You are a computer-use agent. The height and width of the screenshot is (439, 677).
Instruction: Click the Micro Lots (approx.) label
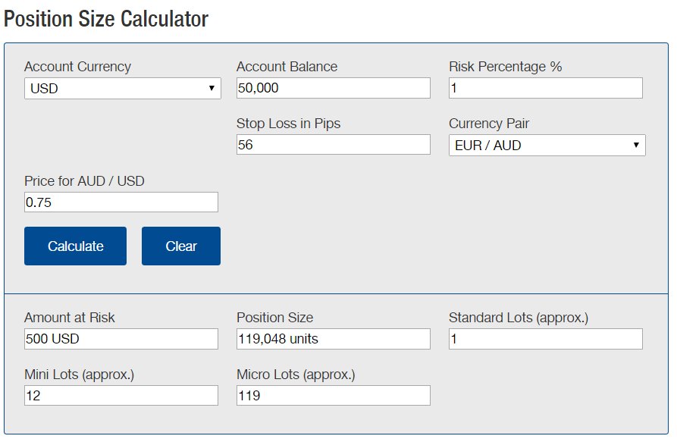pyautogui.click(x=296, y=375)
